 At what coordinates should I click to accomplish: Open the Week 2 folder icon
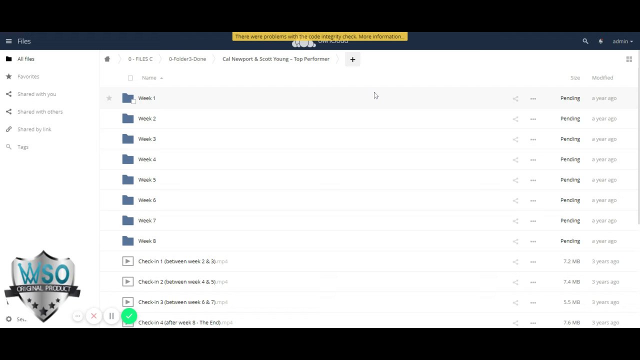[128, 118]
